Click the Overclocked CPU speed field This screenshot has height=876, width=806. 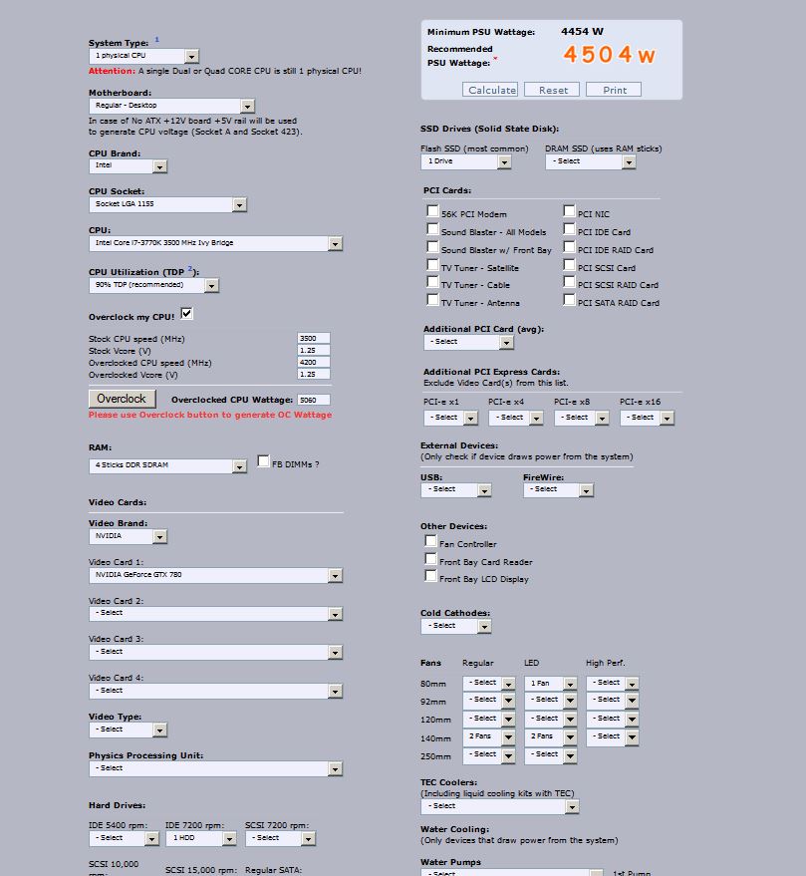[314, 362]
